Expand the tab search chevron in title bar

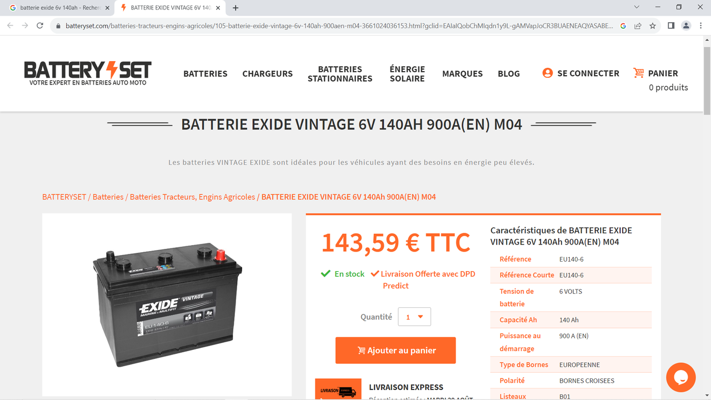(637, 7)
